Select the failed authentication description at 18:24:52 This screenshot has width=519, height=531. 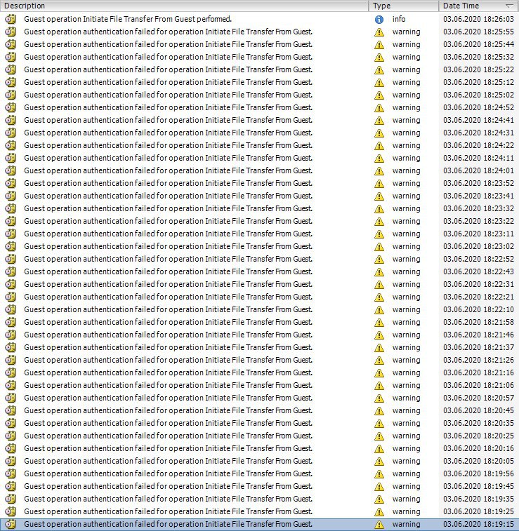point(168,107)
